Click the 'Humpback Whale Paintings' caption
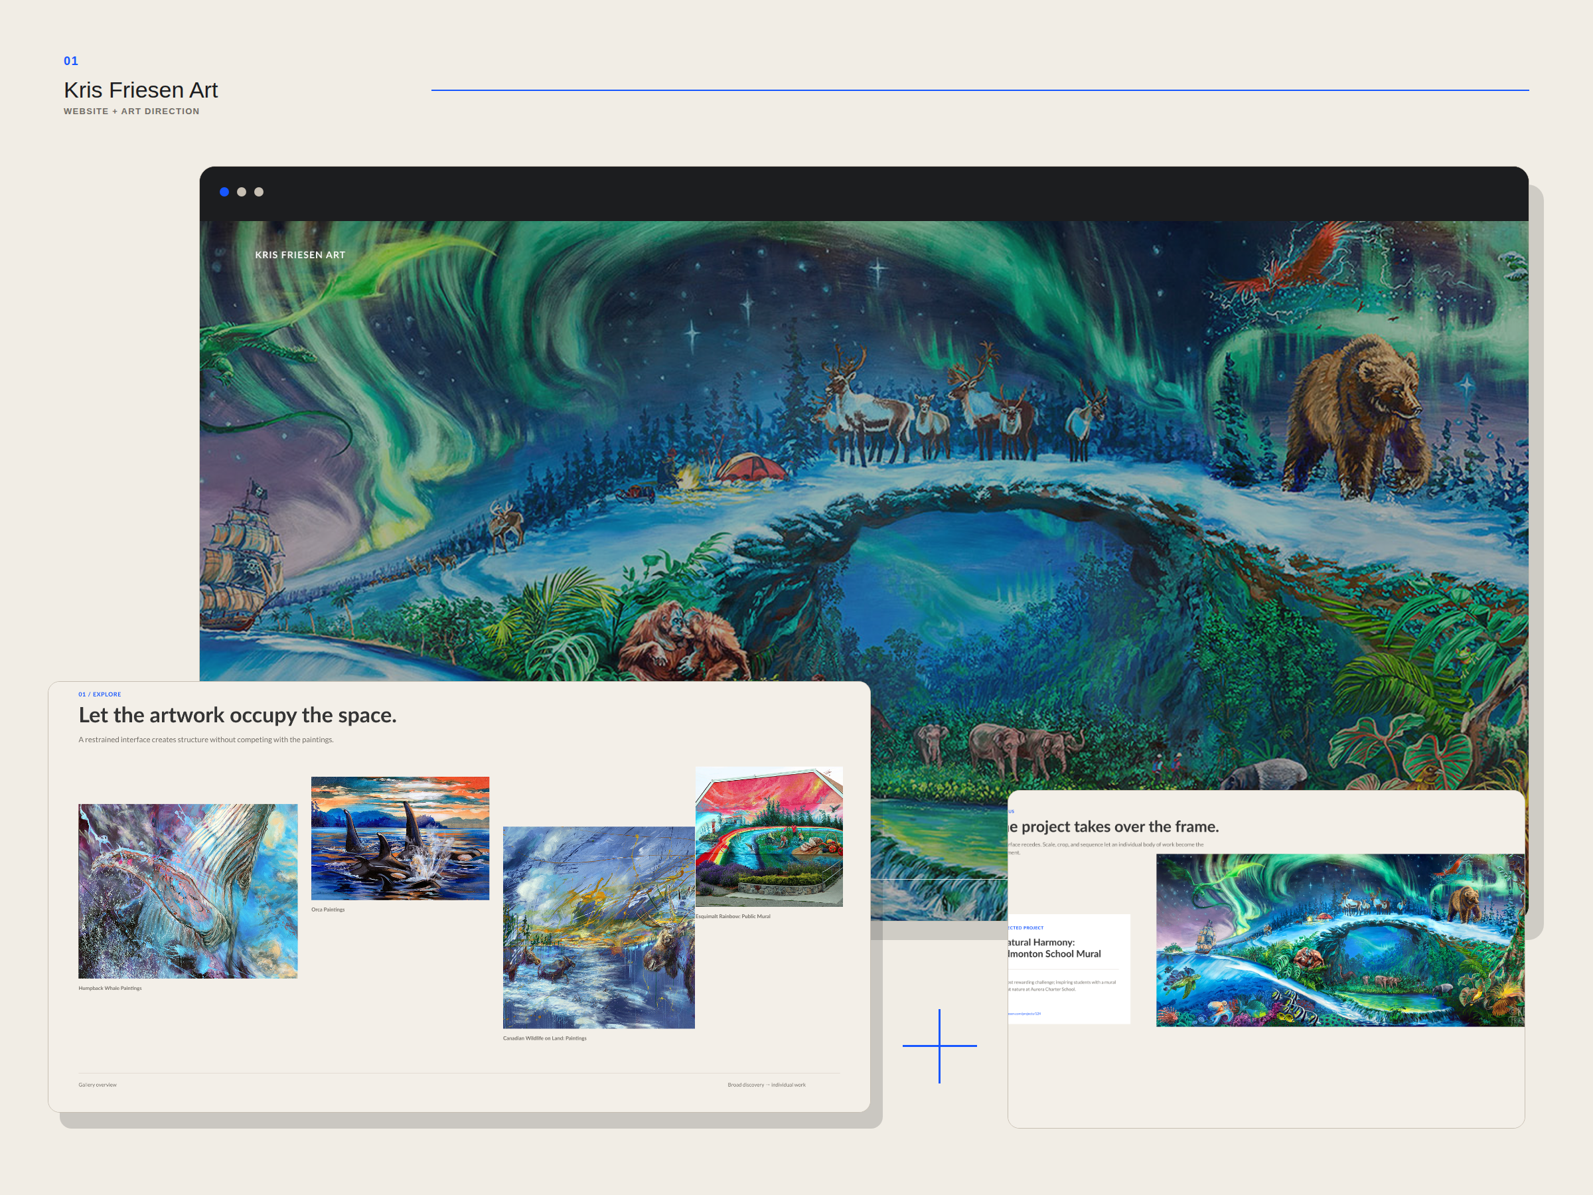The height and width of the screenshot is (1195, 1593). [x=110, y=989]
